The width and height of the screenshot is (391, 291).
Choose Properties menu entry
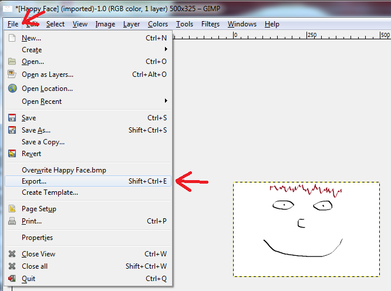coord(88,238)
